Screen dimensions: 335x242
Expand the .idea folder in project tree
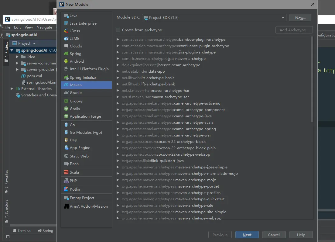coord(17,57)
